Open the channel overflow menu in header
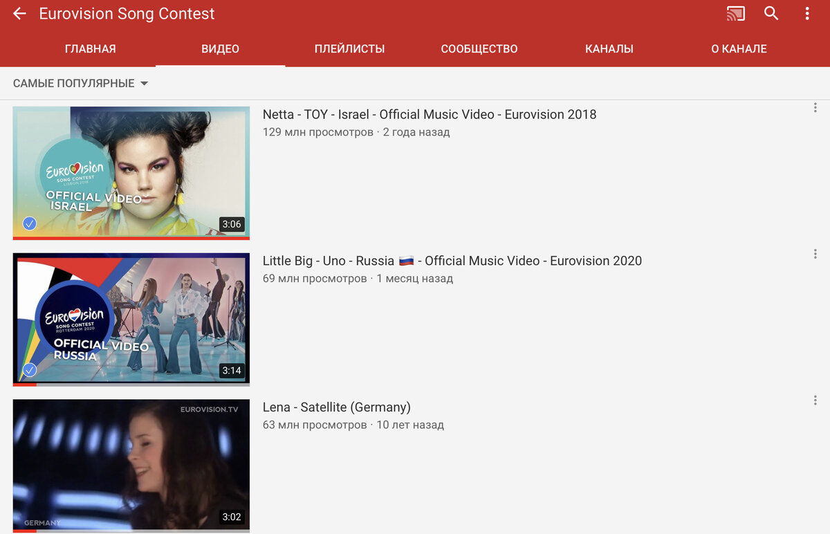This screenshot has width=830, height=534. (807, 13)
